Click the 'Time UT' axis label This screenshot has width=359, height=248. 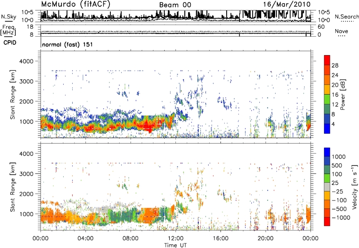point(175,245)
